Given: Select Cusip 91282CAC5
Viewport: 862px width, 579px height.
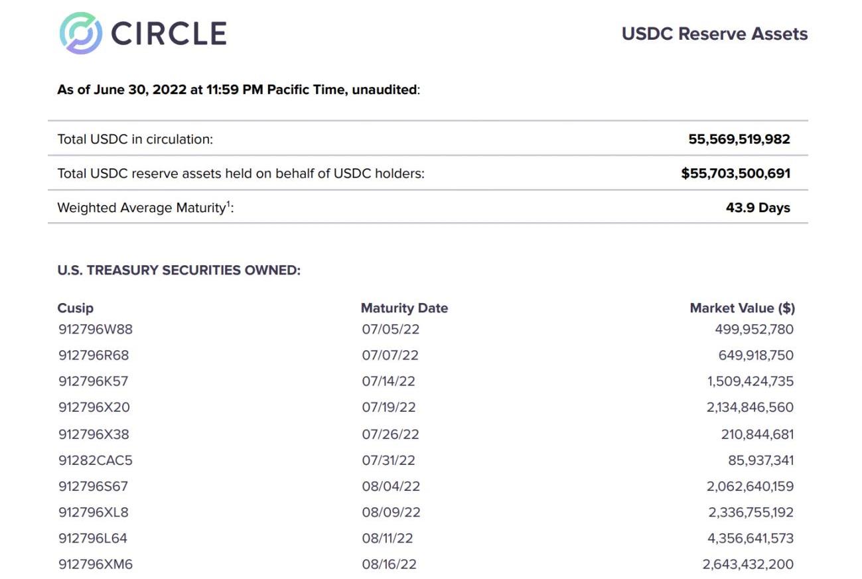Looking at the screenshot, I should click(x=95, y=460).
